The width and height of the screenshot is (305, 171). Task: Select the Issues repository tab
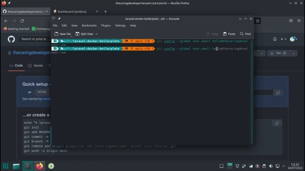click(x=35, y=66)
